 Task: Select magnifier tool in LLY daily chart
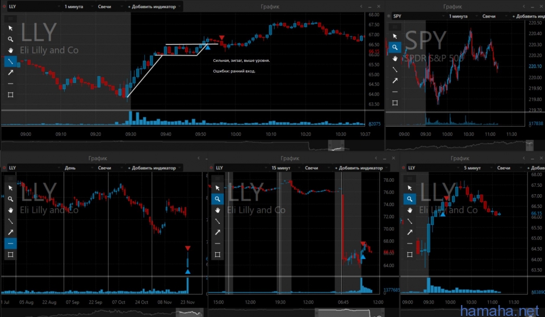pyautogui.click(x=10, y=199)
